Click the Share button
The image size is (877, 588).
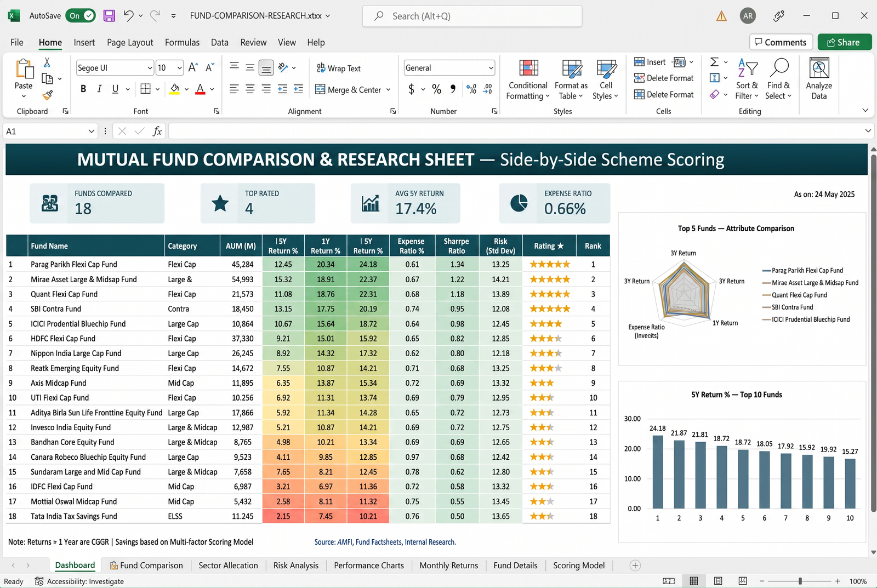tap(844, 42)
